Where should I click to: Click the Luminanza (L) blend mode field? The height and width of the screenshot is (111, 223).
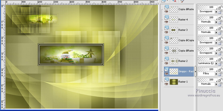pos(206,63)
